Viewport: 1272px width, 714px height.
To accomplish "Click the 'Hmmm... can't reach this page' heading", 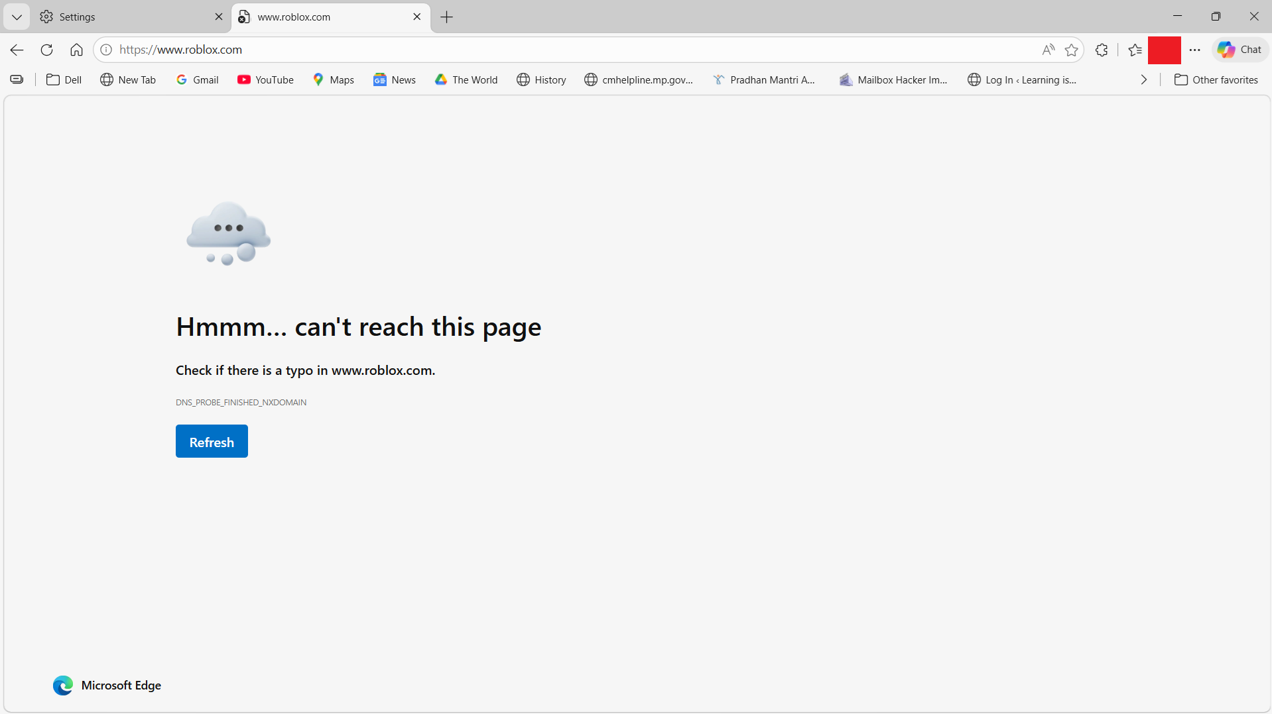I will pos(358,327).
